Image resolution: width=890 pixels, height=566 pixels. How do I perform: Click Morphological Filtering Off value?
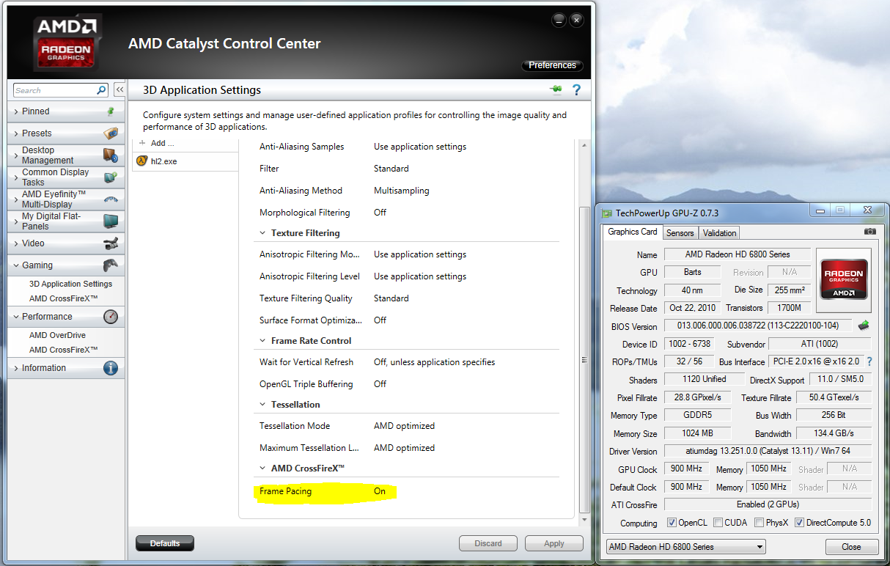click(x=380, y=213)
